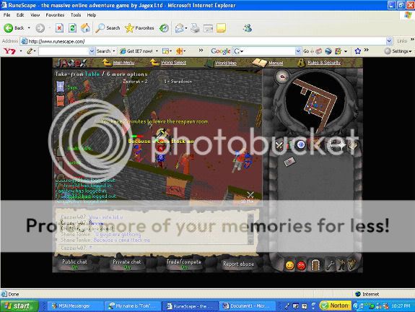Select the item in the inventory panel

[x=289, y=161]
